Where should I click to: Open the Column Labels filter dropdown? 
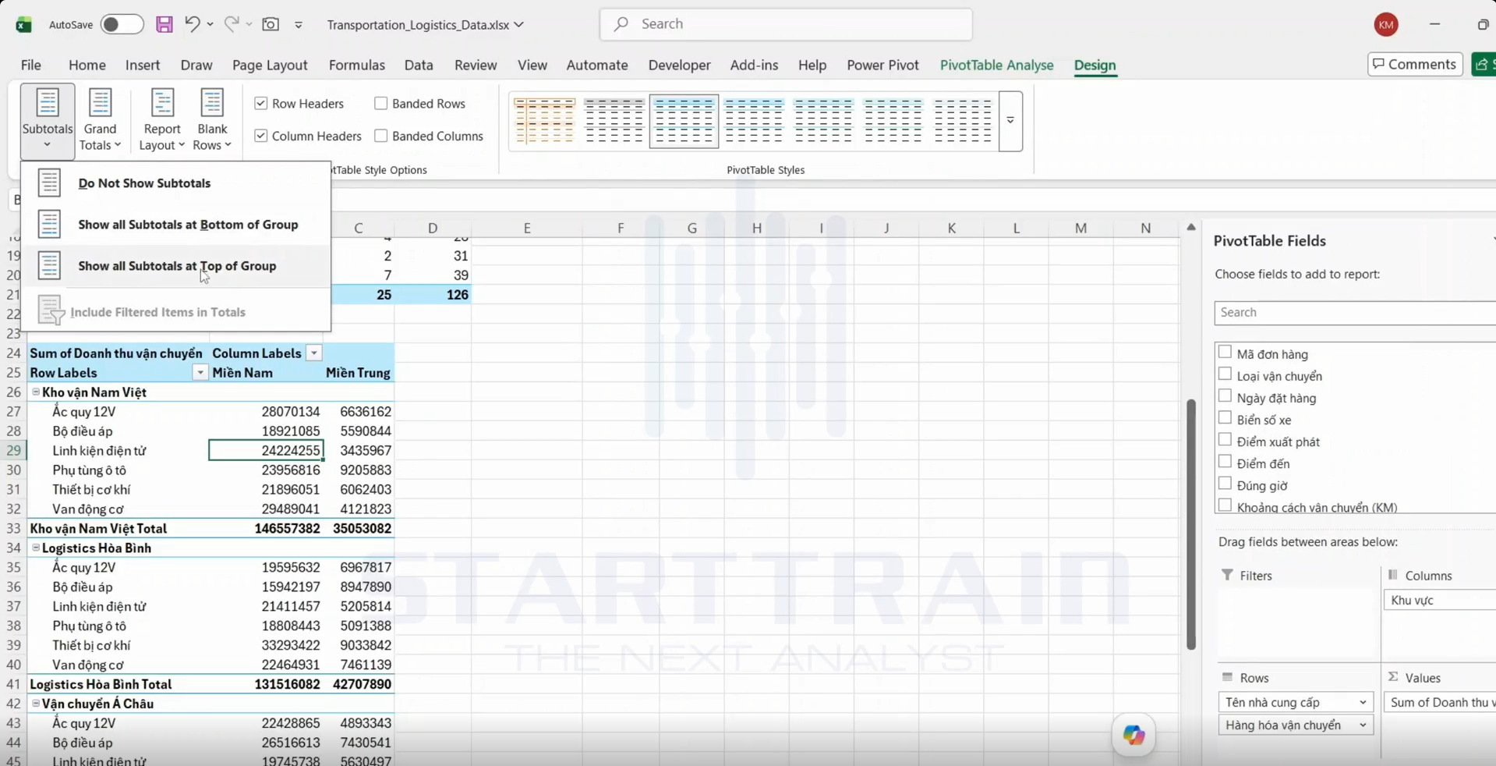click(x=313, y=353)
